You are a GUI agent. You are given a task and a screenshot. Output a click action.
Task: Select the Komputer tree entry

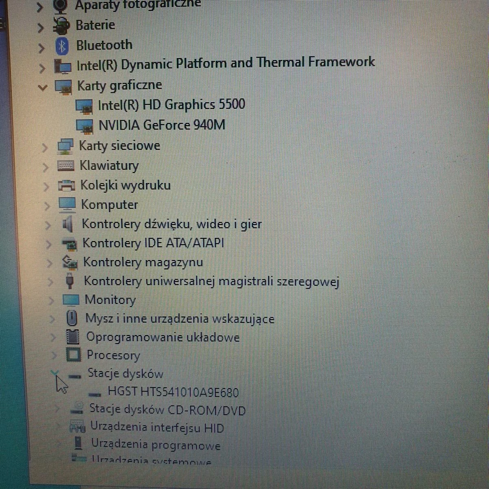[109, 205]
